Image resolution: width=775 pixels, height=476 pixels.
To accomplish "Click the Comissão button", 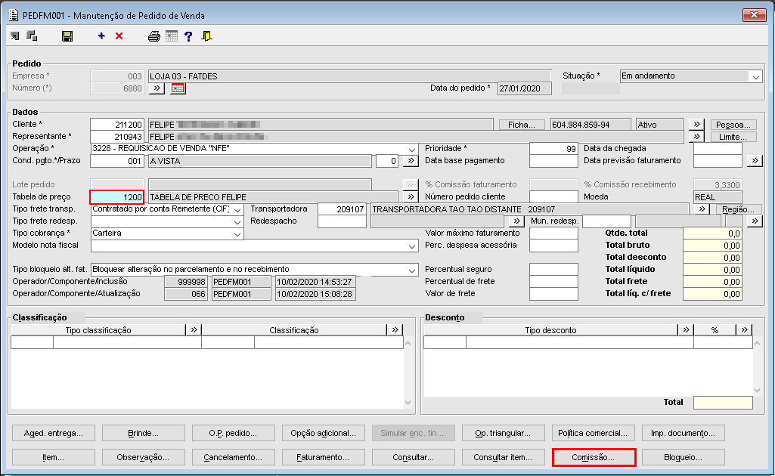I will [x=594, y=457].
